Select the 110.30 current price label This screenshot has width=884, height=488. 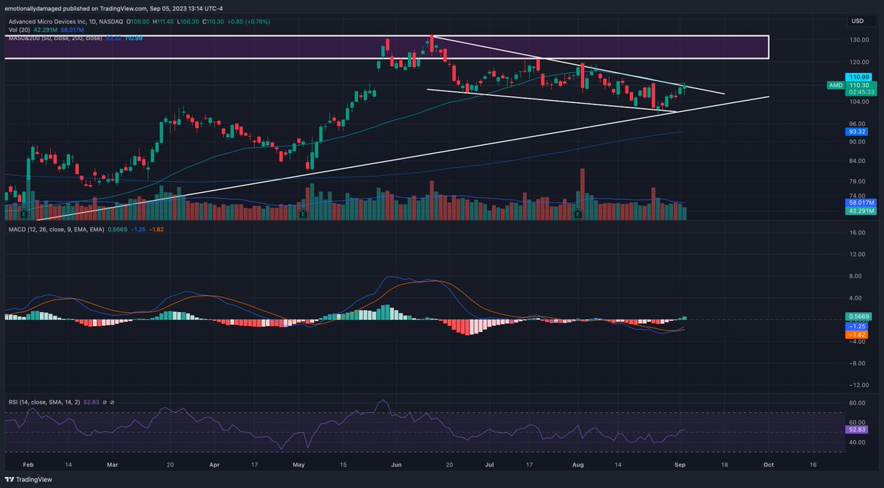coord(859,85)
